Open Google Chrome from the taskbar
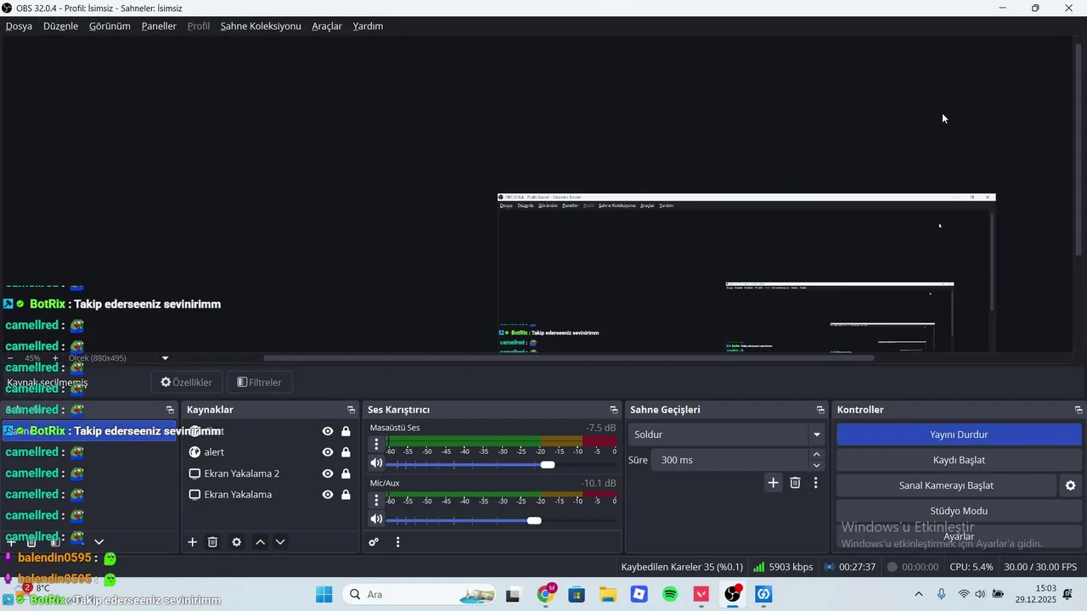Screen dimensions: 1087x611 [x=546, y=594]
